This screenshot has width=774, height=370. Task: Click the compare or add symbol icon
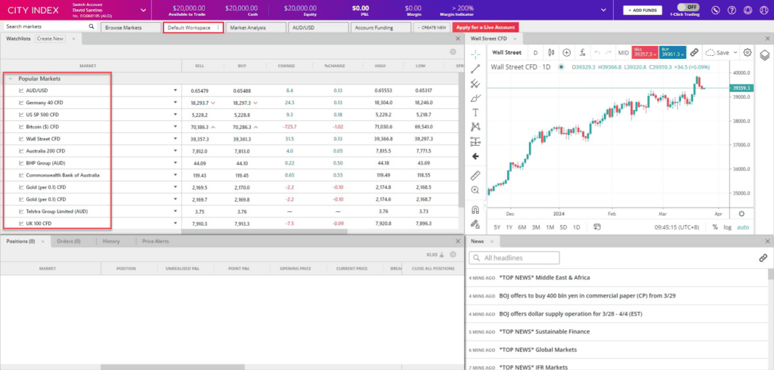567,52
